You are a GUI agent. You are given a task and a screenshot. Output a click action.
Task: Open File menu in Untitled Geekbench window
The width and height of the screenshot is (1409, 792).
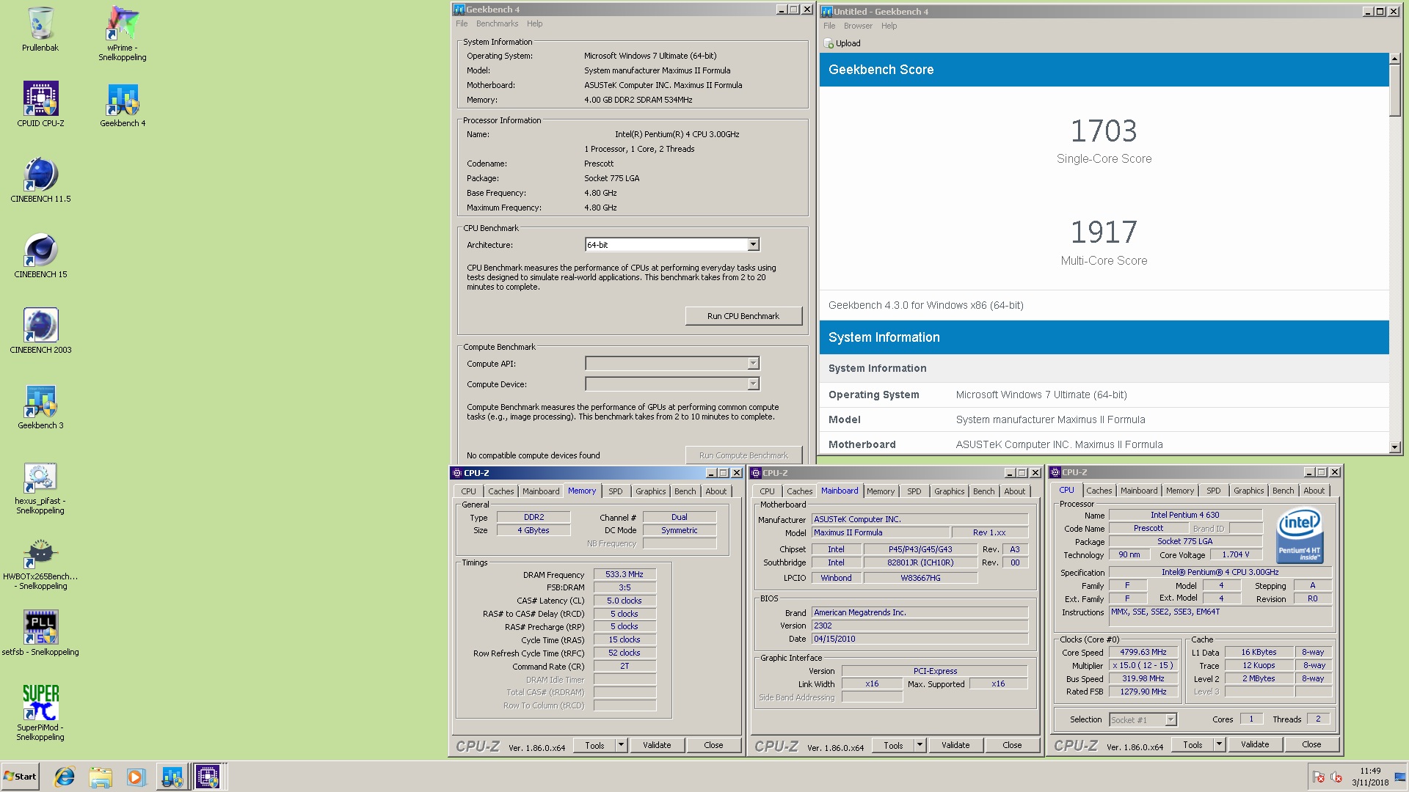[829, 26]
